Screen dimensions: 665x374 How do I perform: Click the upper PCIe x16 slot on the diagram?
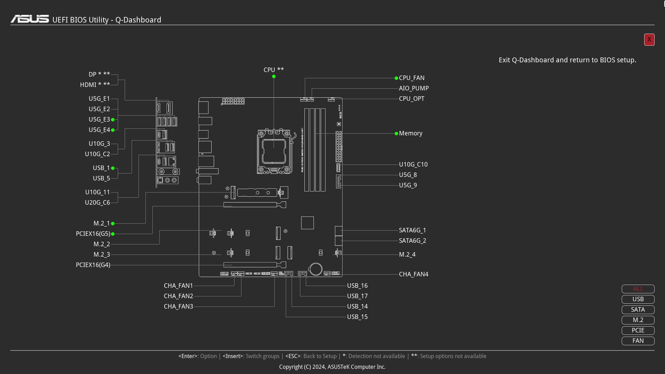255,205
